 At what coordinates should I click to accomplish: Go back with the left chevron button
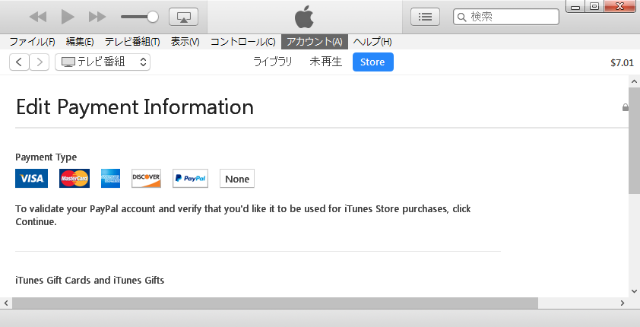click(x=19, y=62)
